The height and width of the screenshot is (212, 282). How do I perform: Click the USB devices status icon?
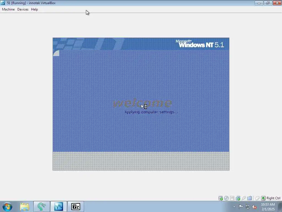click(244, 198)
